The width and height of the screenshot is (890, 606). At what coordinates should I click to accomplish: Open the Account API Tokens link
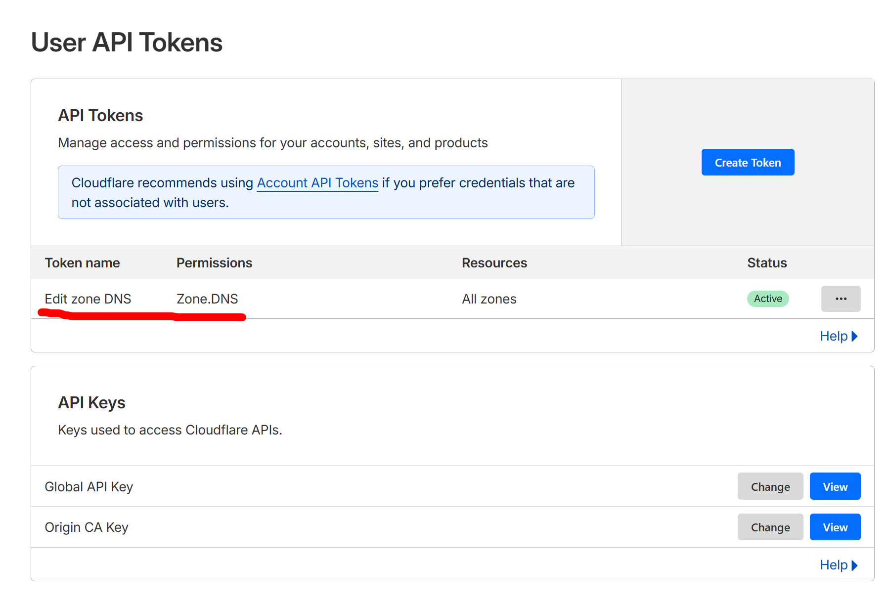click(x=317, y=183)
